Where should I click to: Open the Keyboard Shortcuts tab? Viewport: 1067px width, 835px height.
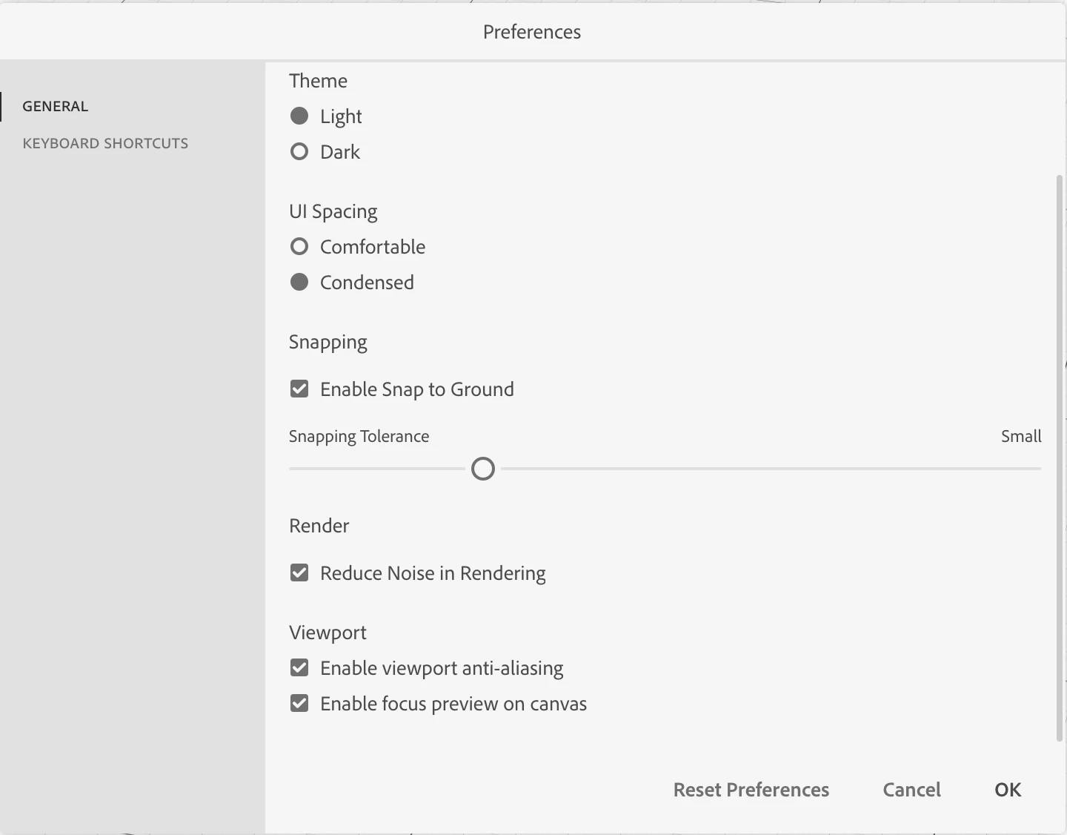tap(105, 143)
